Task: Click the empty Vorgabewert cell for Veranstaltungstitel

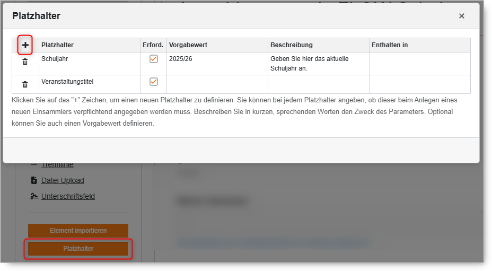Action: (x=217, y=84)
